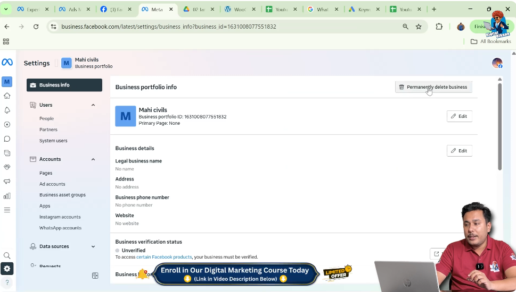Click Chrome profile avatar in toolbar
Viewport: 516px width, 292px height.
tap(461, 27)
